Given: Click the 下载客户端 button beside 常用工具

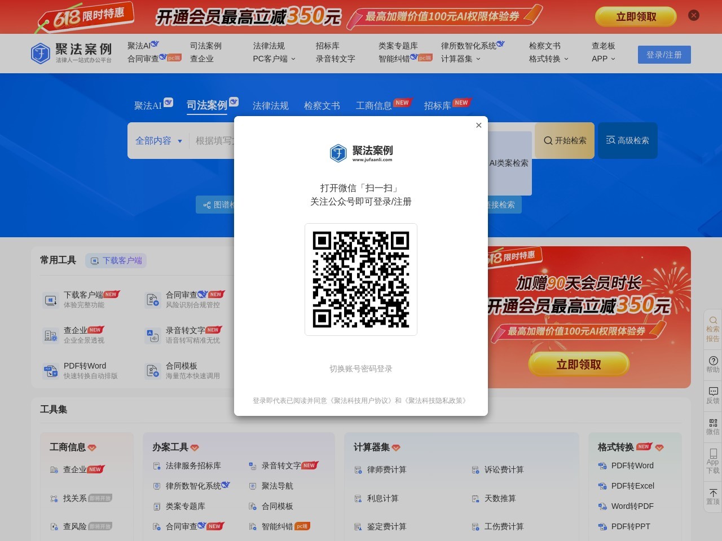Looking at the screenshot, I should [116, 260].
